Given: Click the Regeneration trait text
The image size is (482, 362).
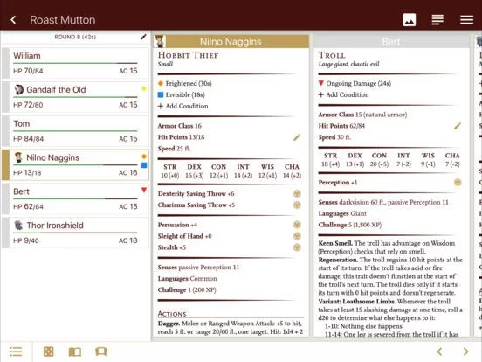Looking at the screenshot, I should click(x=390, y=276).
